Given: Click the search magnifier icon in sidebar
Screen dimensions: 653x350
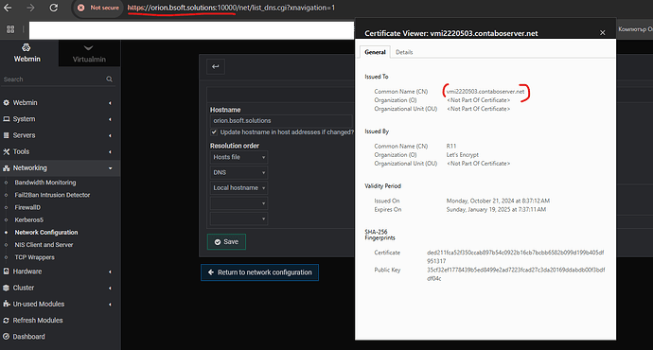Looking at the screenshot, I should point(109,79).
